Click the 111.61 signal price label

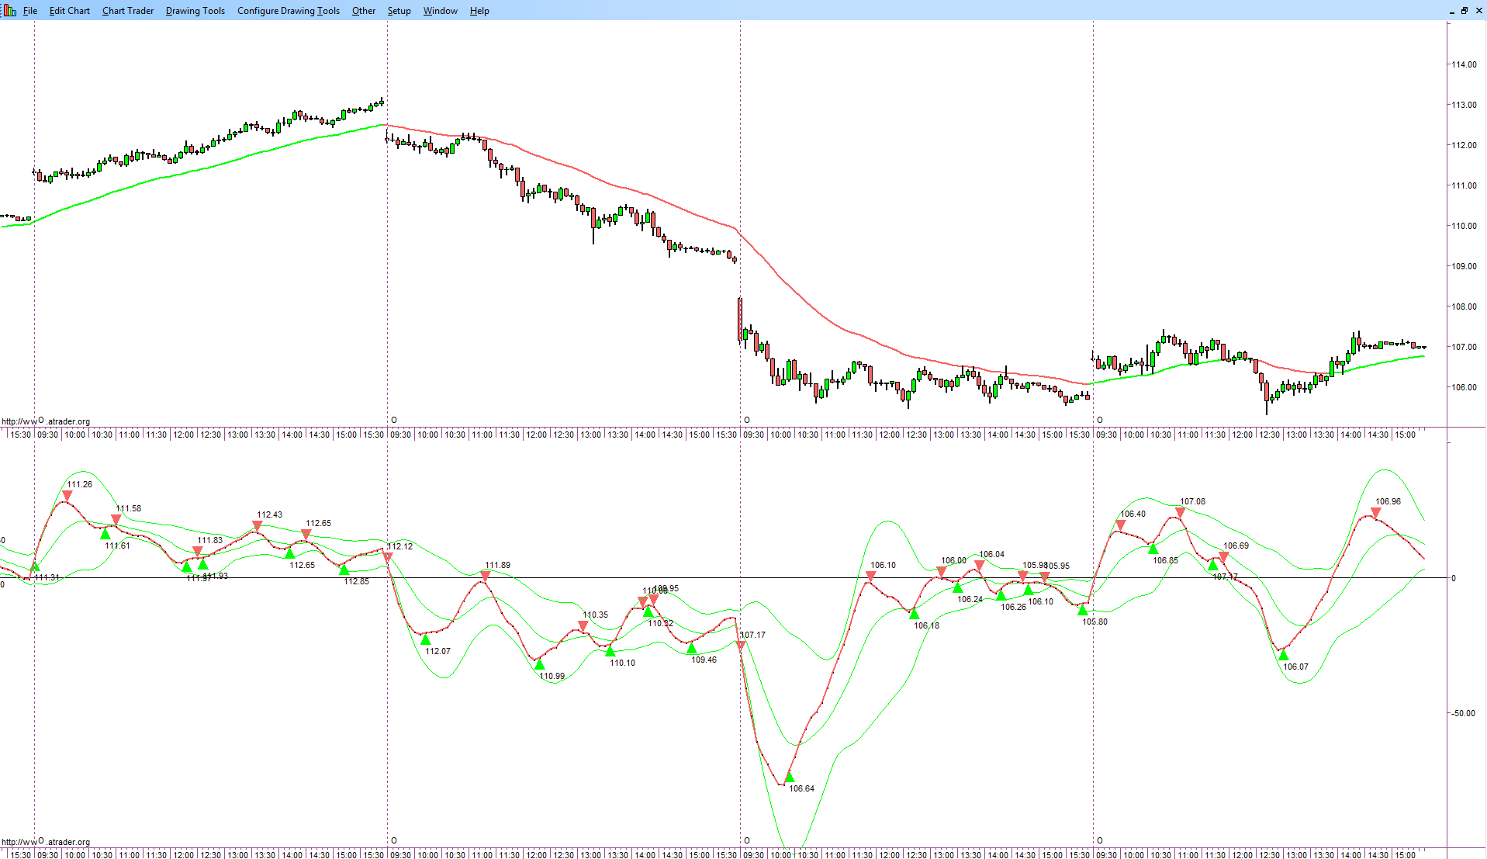[x=118, y=546]
